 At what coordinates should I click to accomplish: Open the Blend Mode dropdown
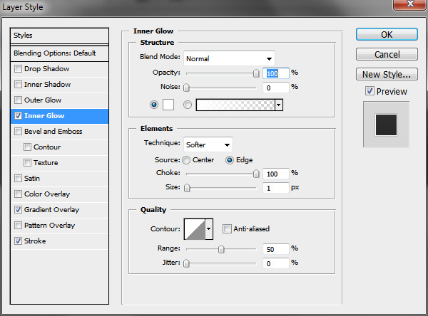tap(229, 58)
